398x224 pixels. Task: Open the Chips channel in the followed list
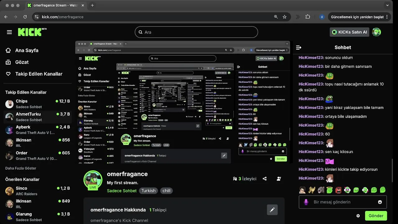(38, 104)
